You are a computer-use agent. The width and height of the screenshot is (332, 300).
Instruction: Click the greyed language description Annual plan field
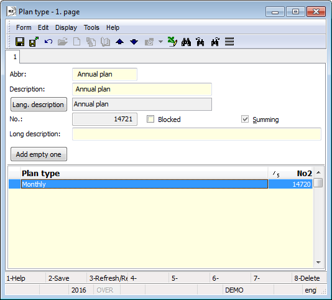(x=142, y=104)
